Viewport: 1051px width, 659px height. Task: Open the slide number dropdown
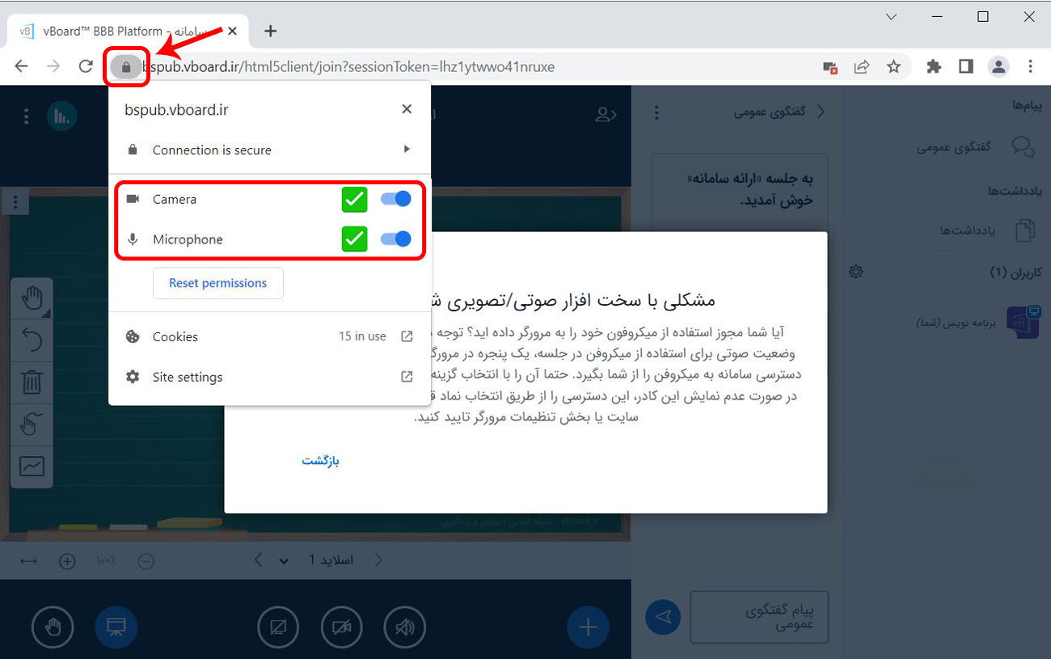284,560
